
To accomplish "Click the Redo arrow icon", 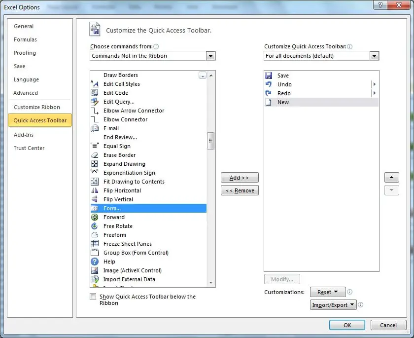I will click(x=269, y=93).
